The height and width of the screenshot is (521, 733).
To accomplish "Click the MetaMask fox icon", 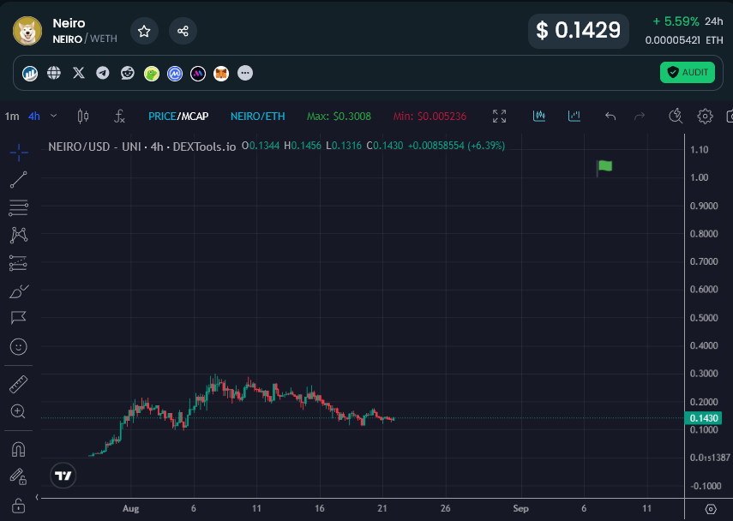I will (221, 74).
